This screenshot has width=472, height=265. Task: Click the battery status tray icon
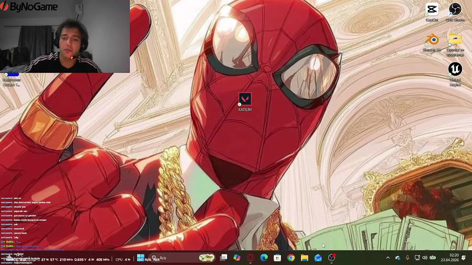pos(433,258)
